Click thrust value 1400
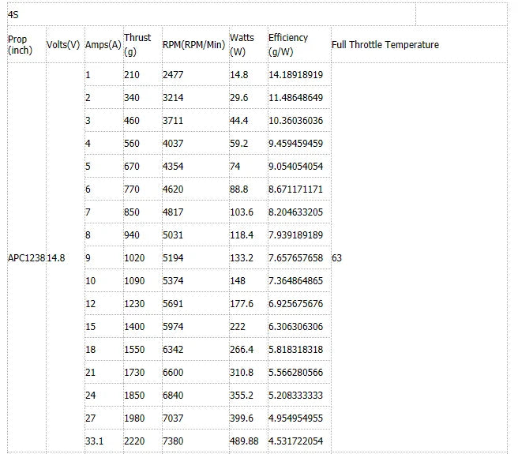 point(134,326)
